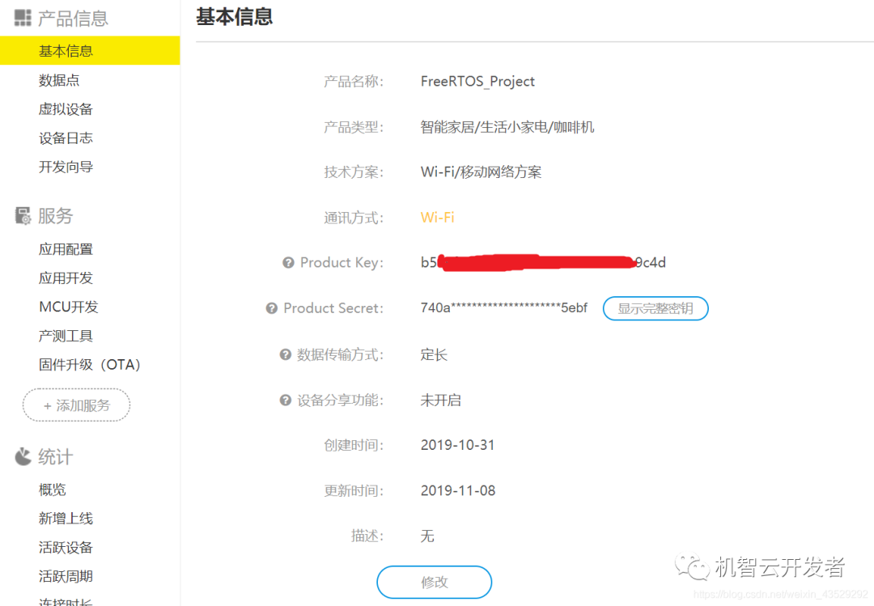Viewport: 874px width, 606px height.
Task: Select 开发向导 in the sidebar
Action: click(66, 167)
